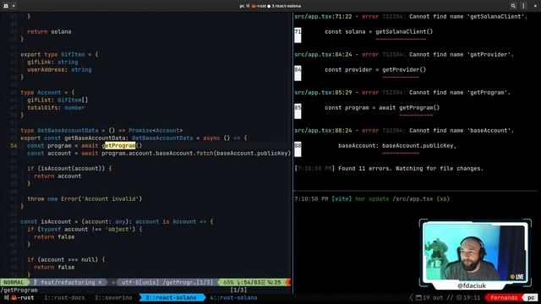The height and width of the screenshot is (304, 541).
Task: Click the 'userAddress: string' line
Action: 59,69
